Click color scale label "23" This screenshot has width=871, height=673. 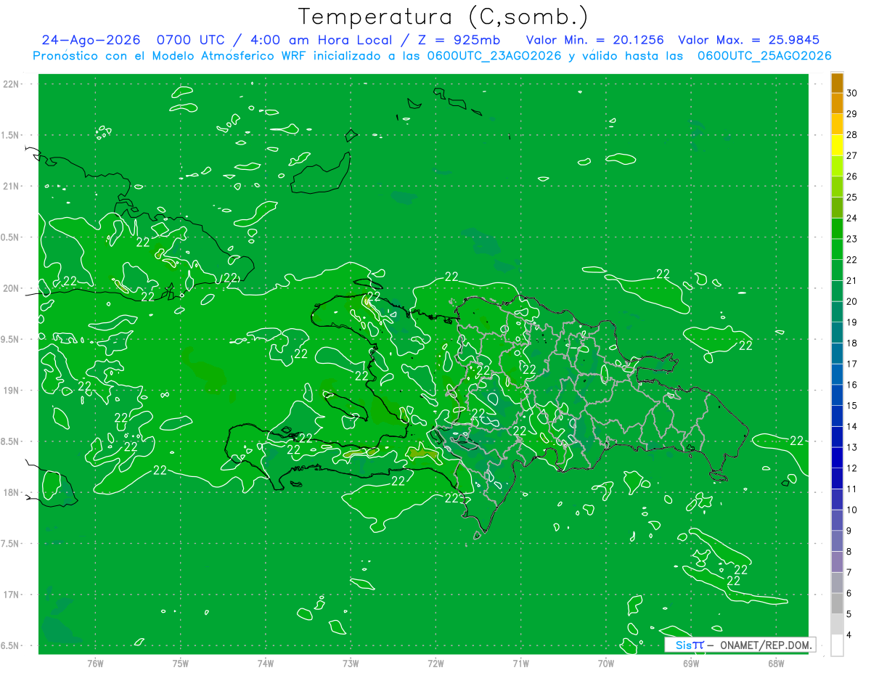point(852,239)
